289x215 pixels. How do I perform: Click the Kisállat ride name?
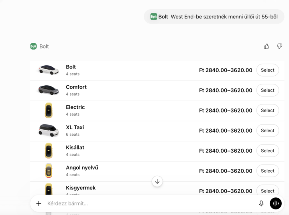(75, 147)
